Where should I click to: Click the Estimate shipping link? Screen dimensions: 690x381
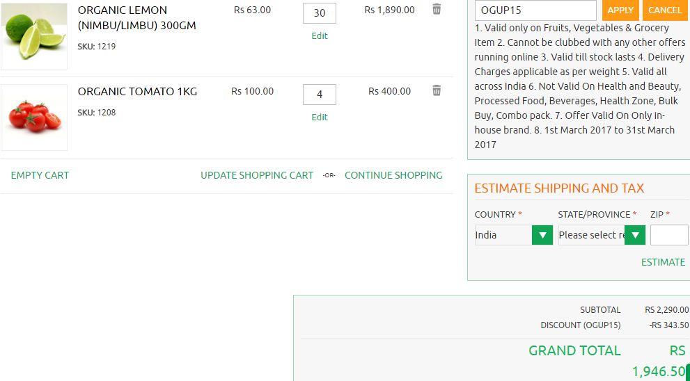[x=663, y=262]
